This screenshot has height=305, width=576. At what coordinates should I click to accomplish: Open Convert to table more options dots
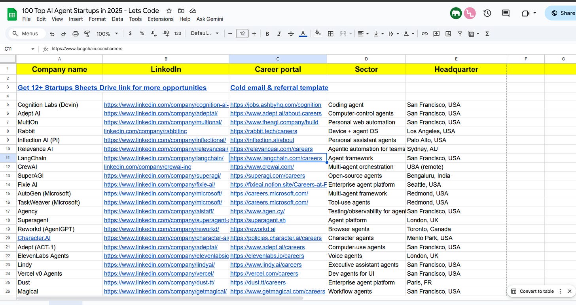[x=560, y=291]
